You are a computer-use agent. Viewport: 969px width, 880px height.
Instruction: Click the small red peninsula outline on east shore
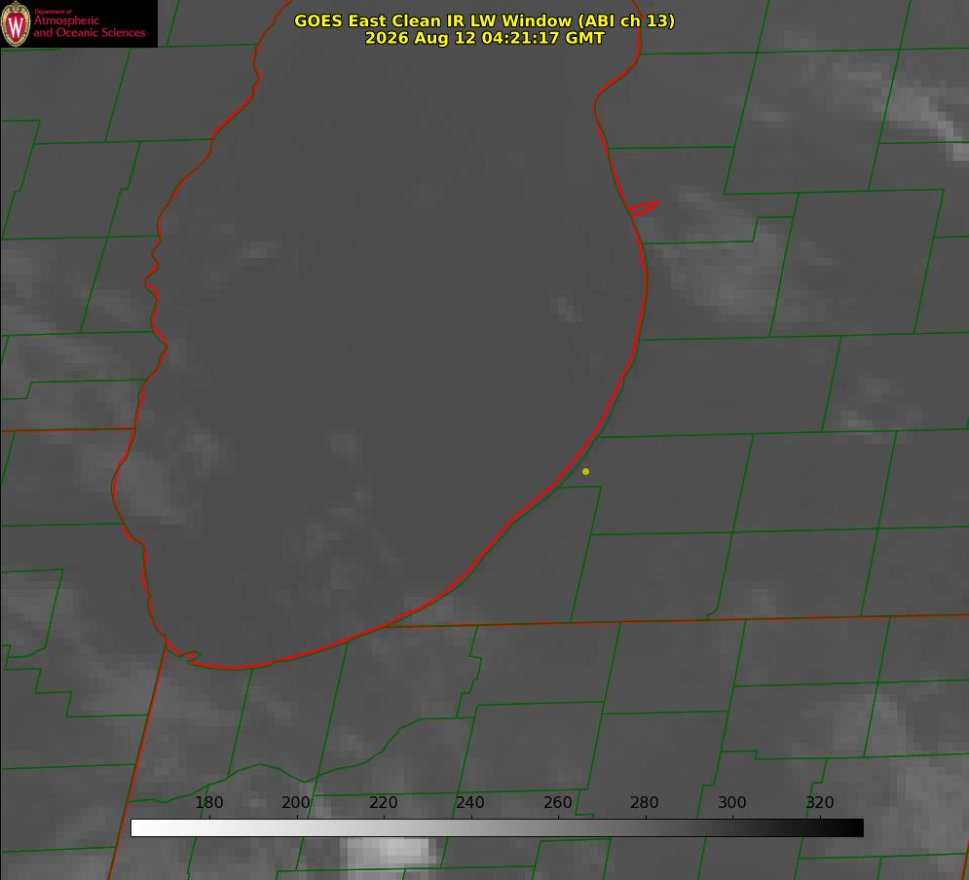tap(643, 208)
